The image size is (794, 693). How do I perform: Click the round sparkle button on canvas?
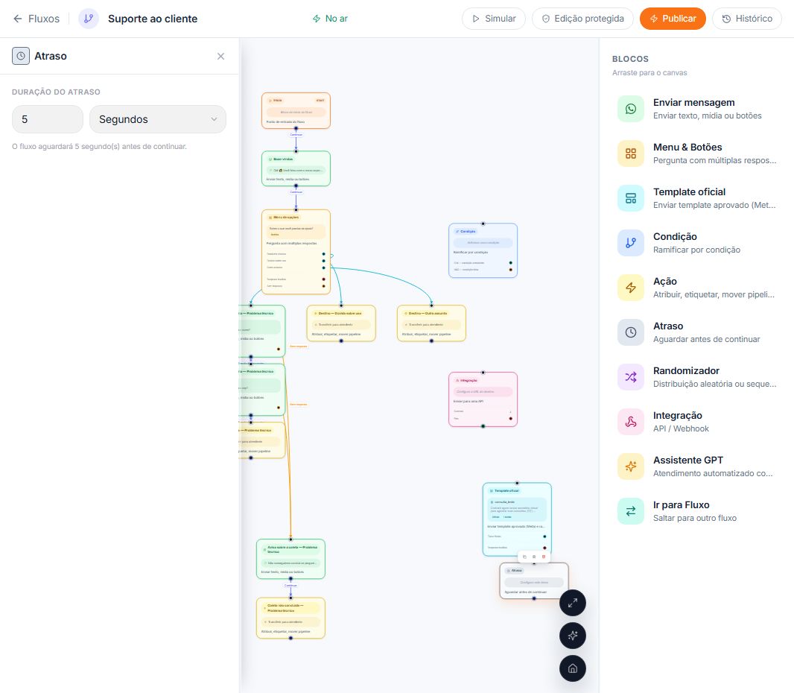coord(573,636)
